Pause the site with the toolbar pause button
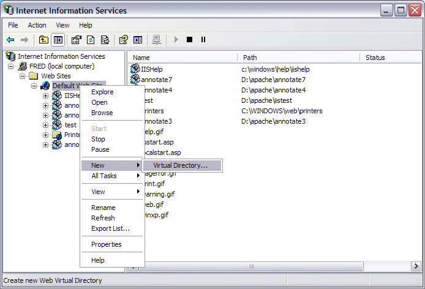 click(x=203, y=40)
